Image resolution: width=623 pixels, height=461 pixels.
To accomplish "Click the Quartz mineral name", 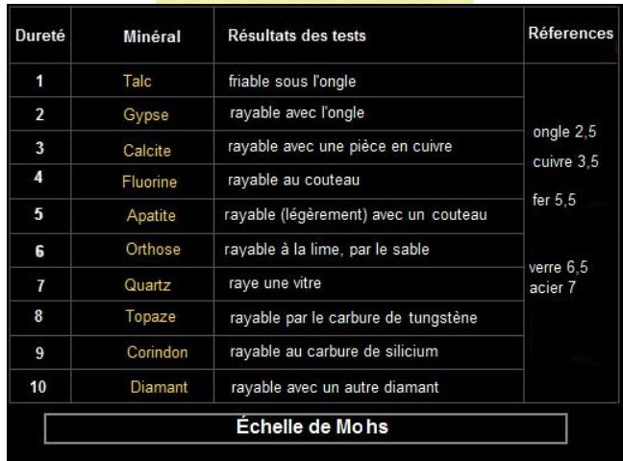I will 147,284.
